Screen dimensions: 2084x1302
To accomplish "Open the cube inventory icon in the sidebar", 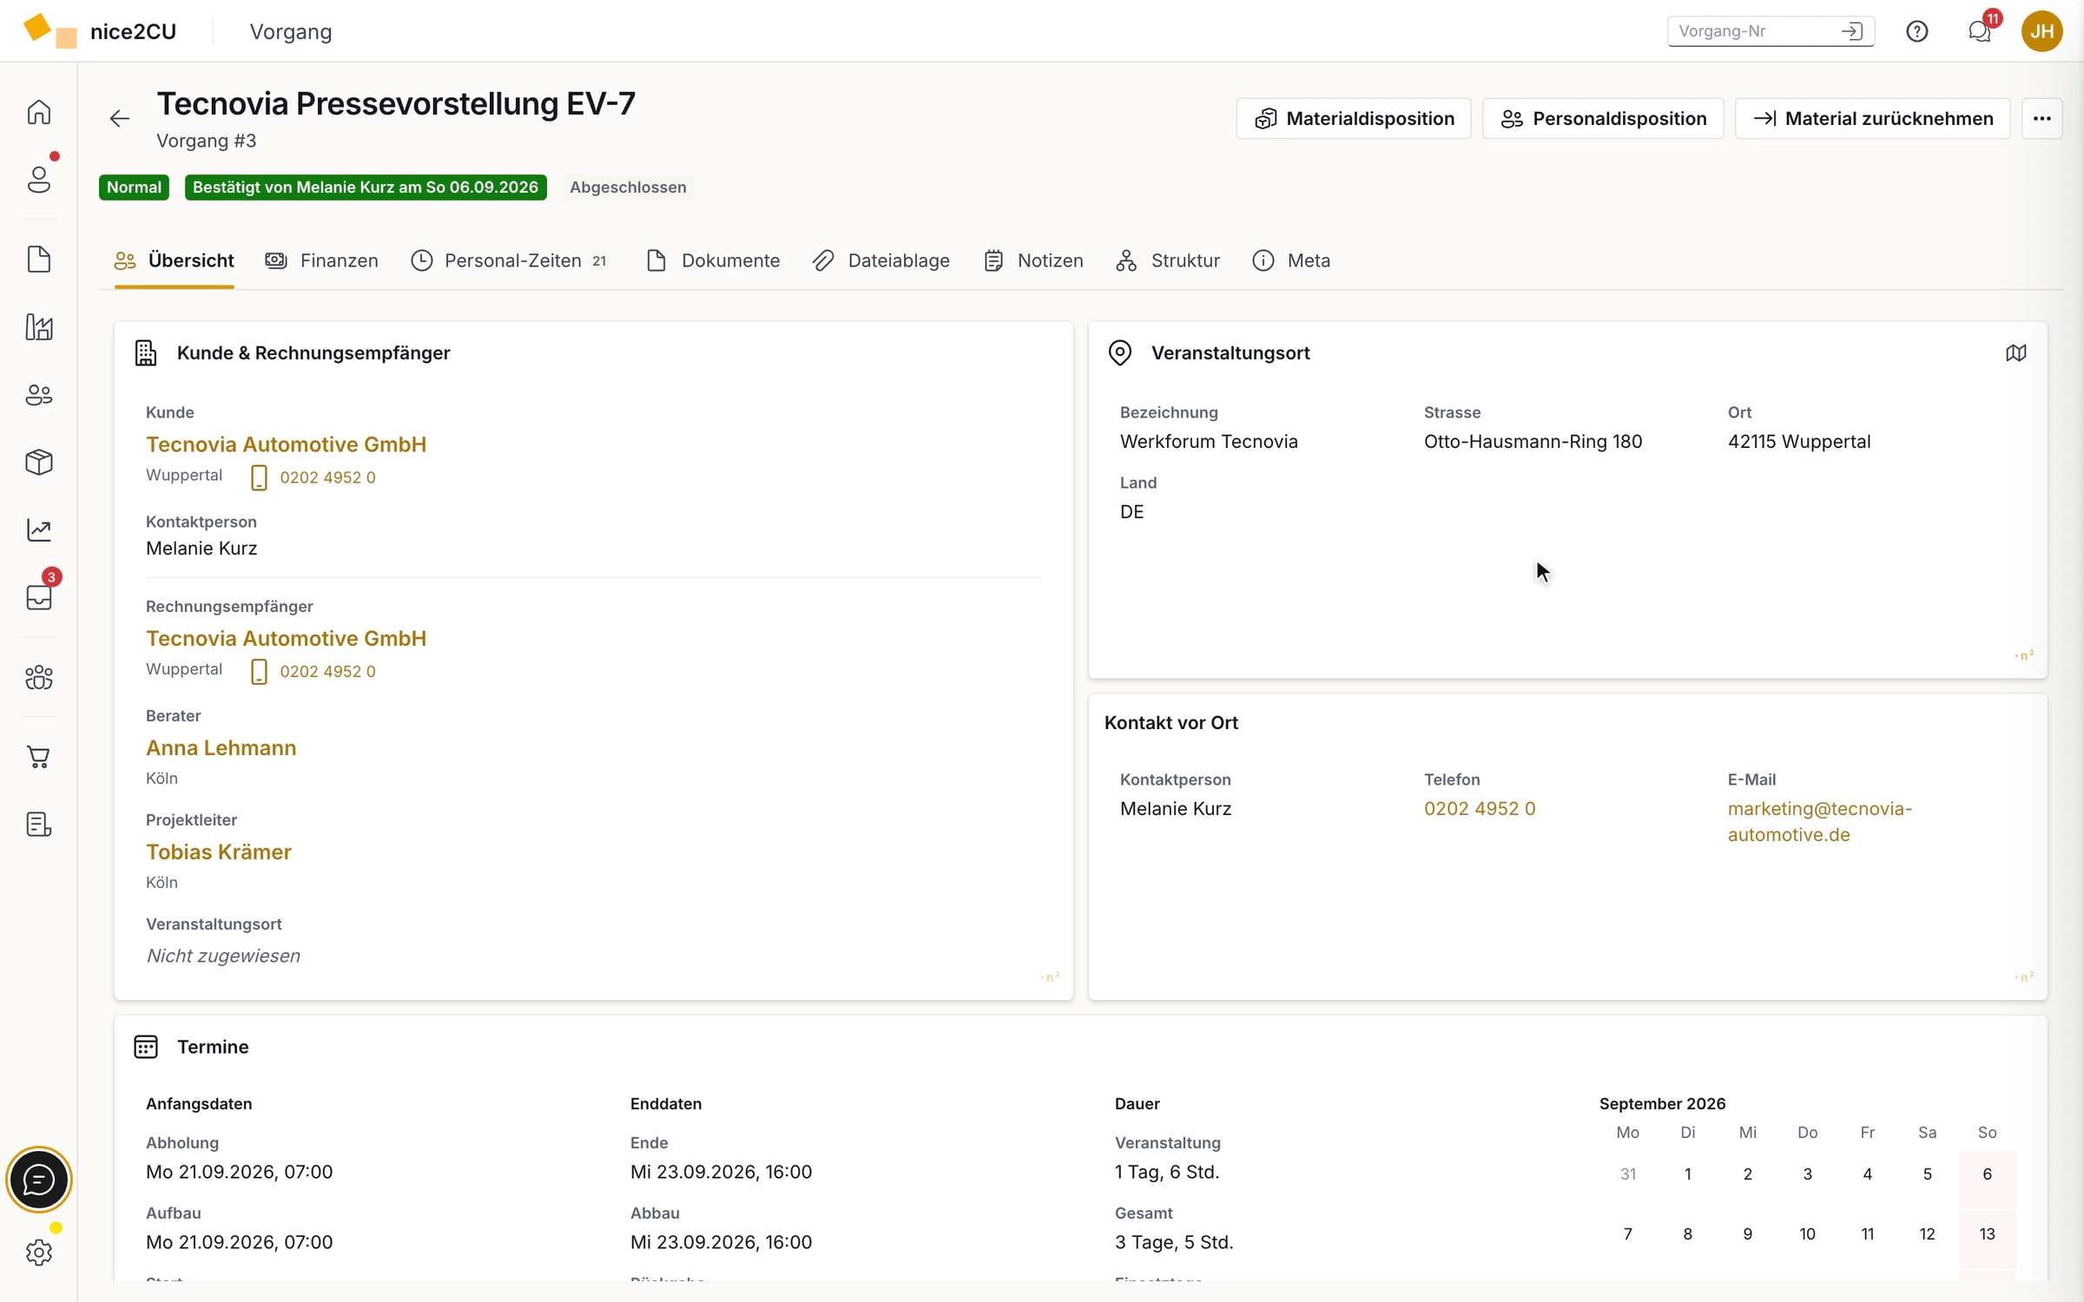I will [39, 462].
